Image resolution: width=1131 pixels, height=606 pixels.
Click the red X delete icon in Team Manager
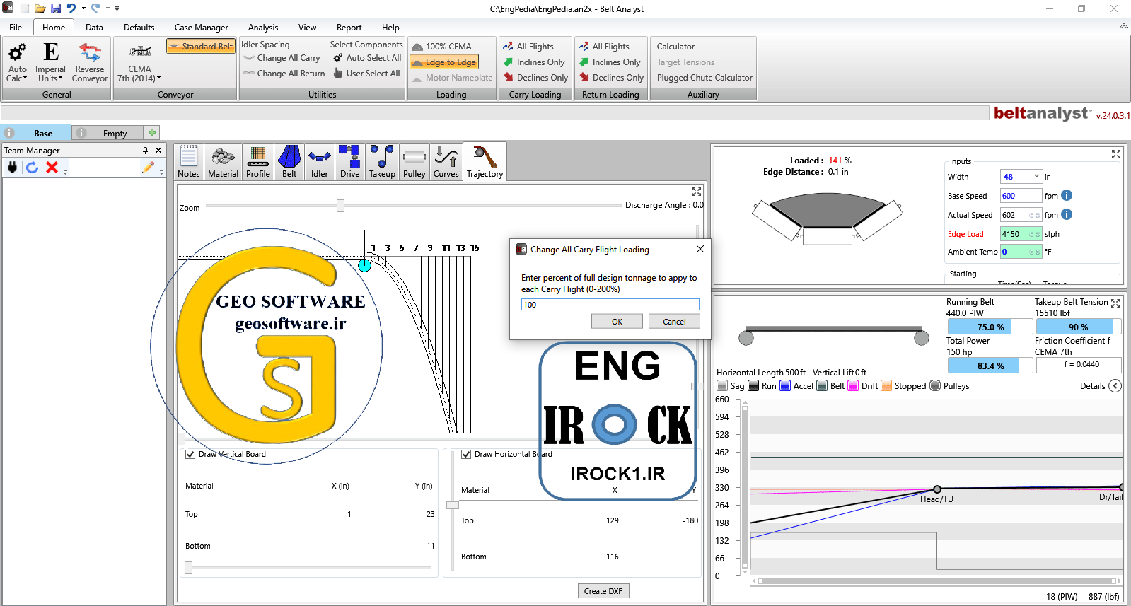(x=52, y=167)
